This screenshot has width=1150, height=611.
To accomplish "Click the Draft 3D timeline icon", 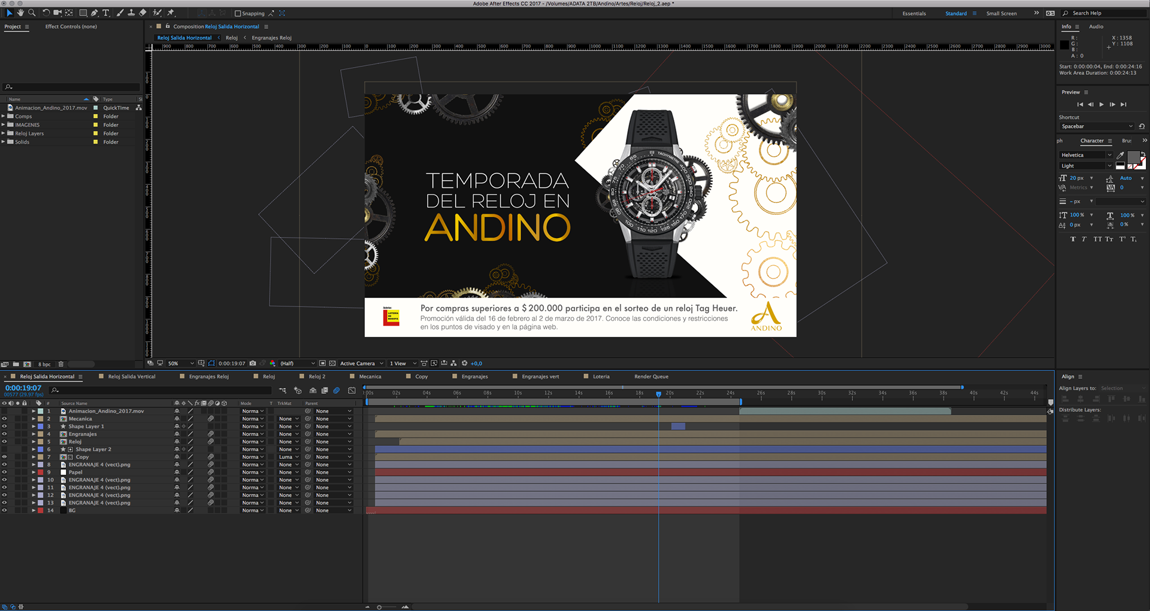I will (x=298, y=390).
